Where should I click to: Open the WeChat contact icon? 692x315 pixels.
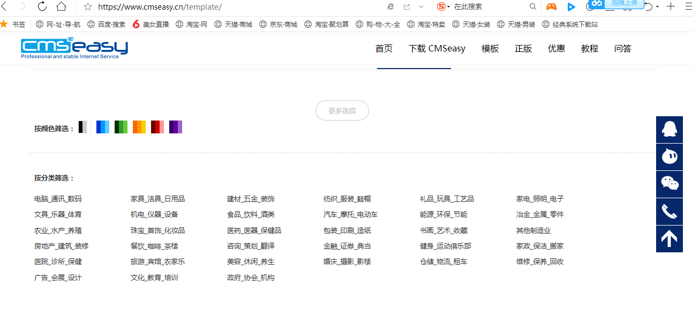coord(669,184)
